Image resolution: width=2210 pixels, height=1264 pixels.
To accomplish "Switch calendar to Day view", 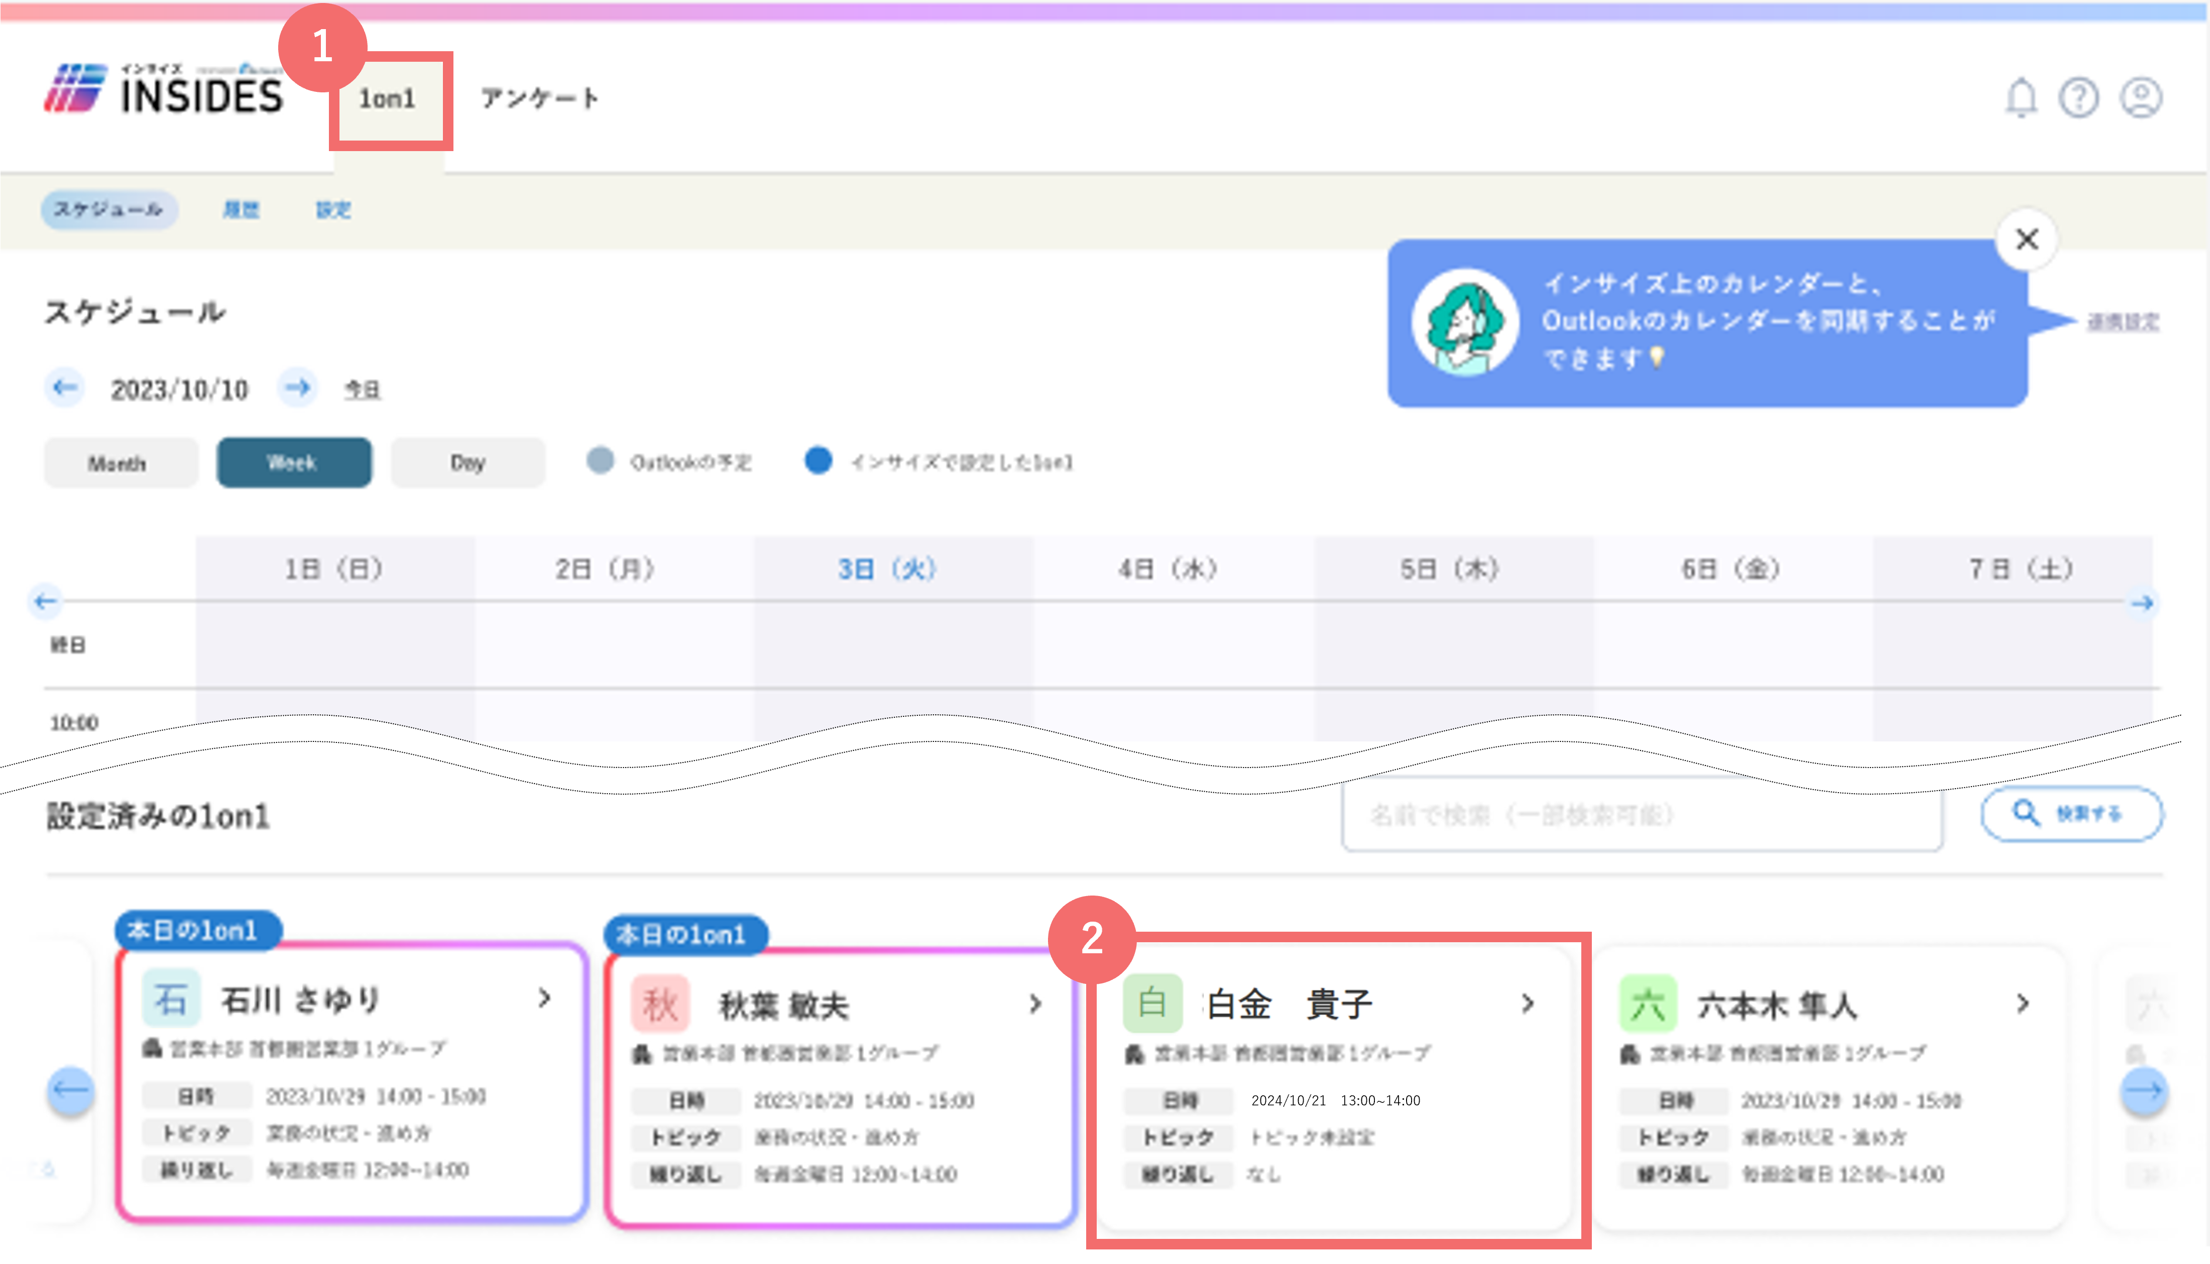I will 468,463.
